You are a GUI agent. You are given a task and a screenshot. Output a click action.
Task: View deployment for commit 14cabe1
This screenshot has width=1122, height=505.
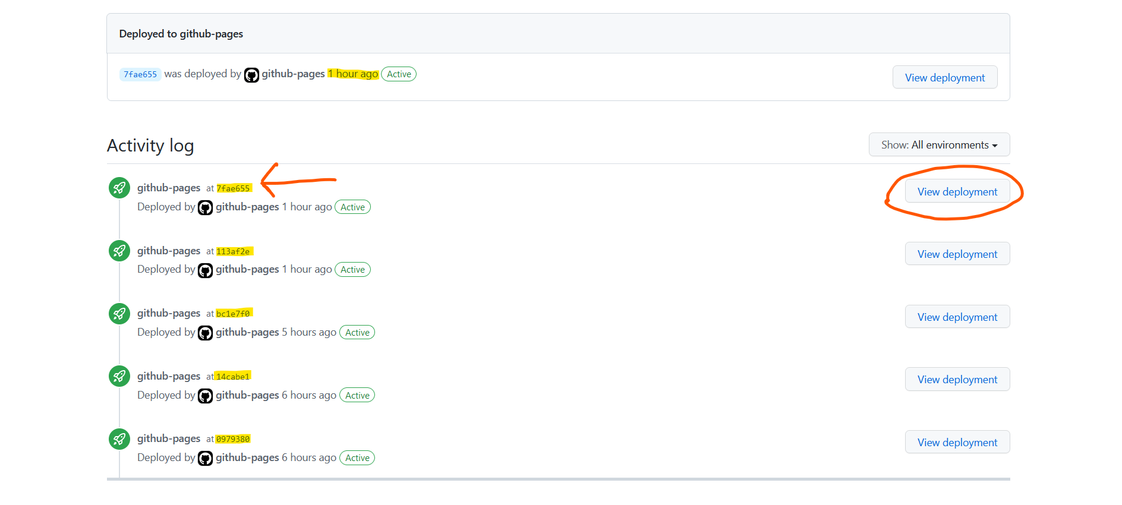tap(957, 379)
